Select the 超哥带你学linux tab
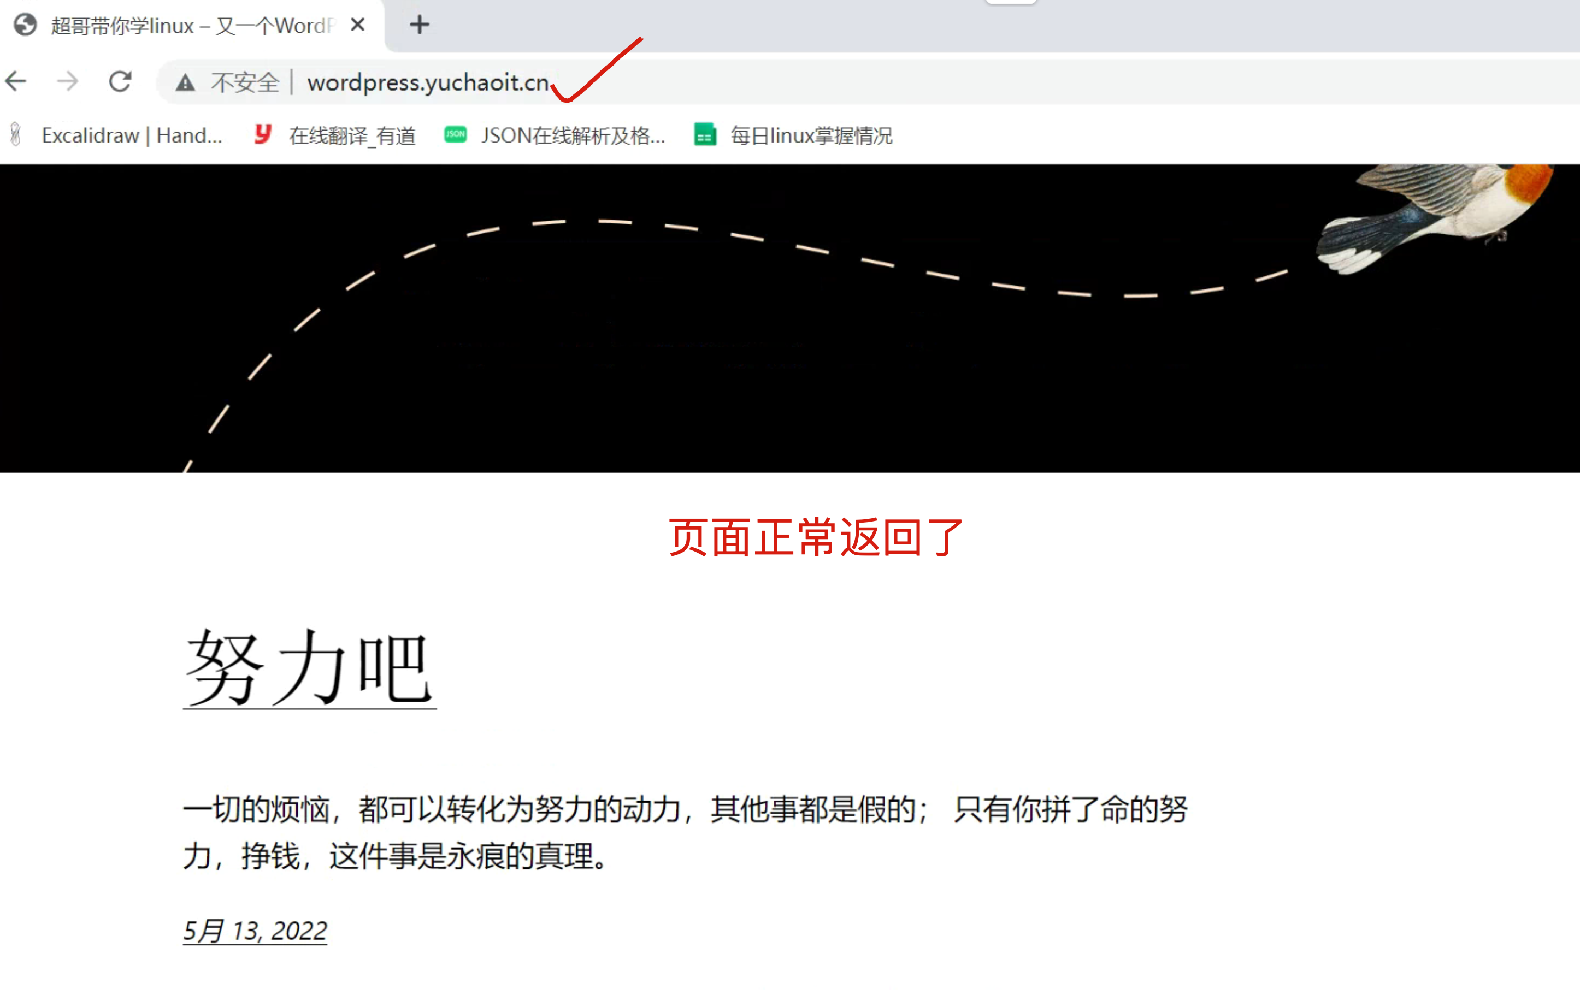1580x995 pixels. coord(190,25)
